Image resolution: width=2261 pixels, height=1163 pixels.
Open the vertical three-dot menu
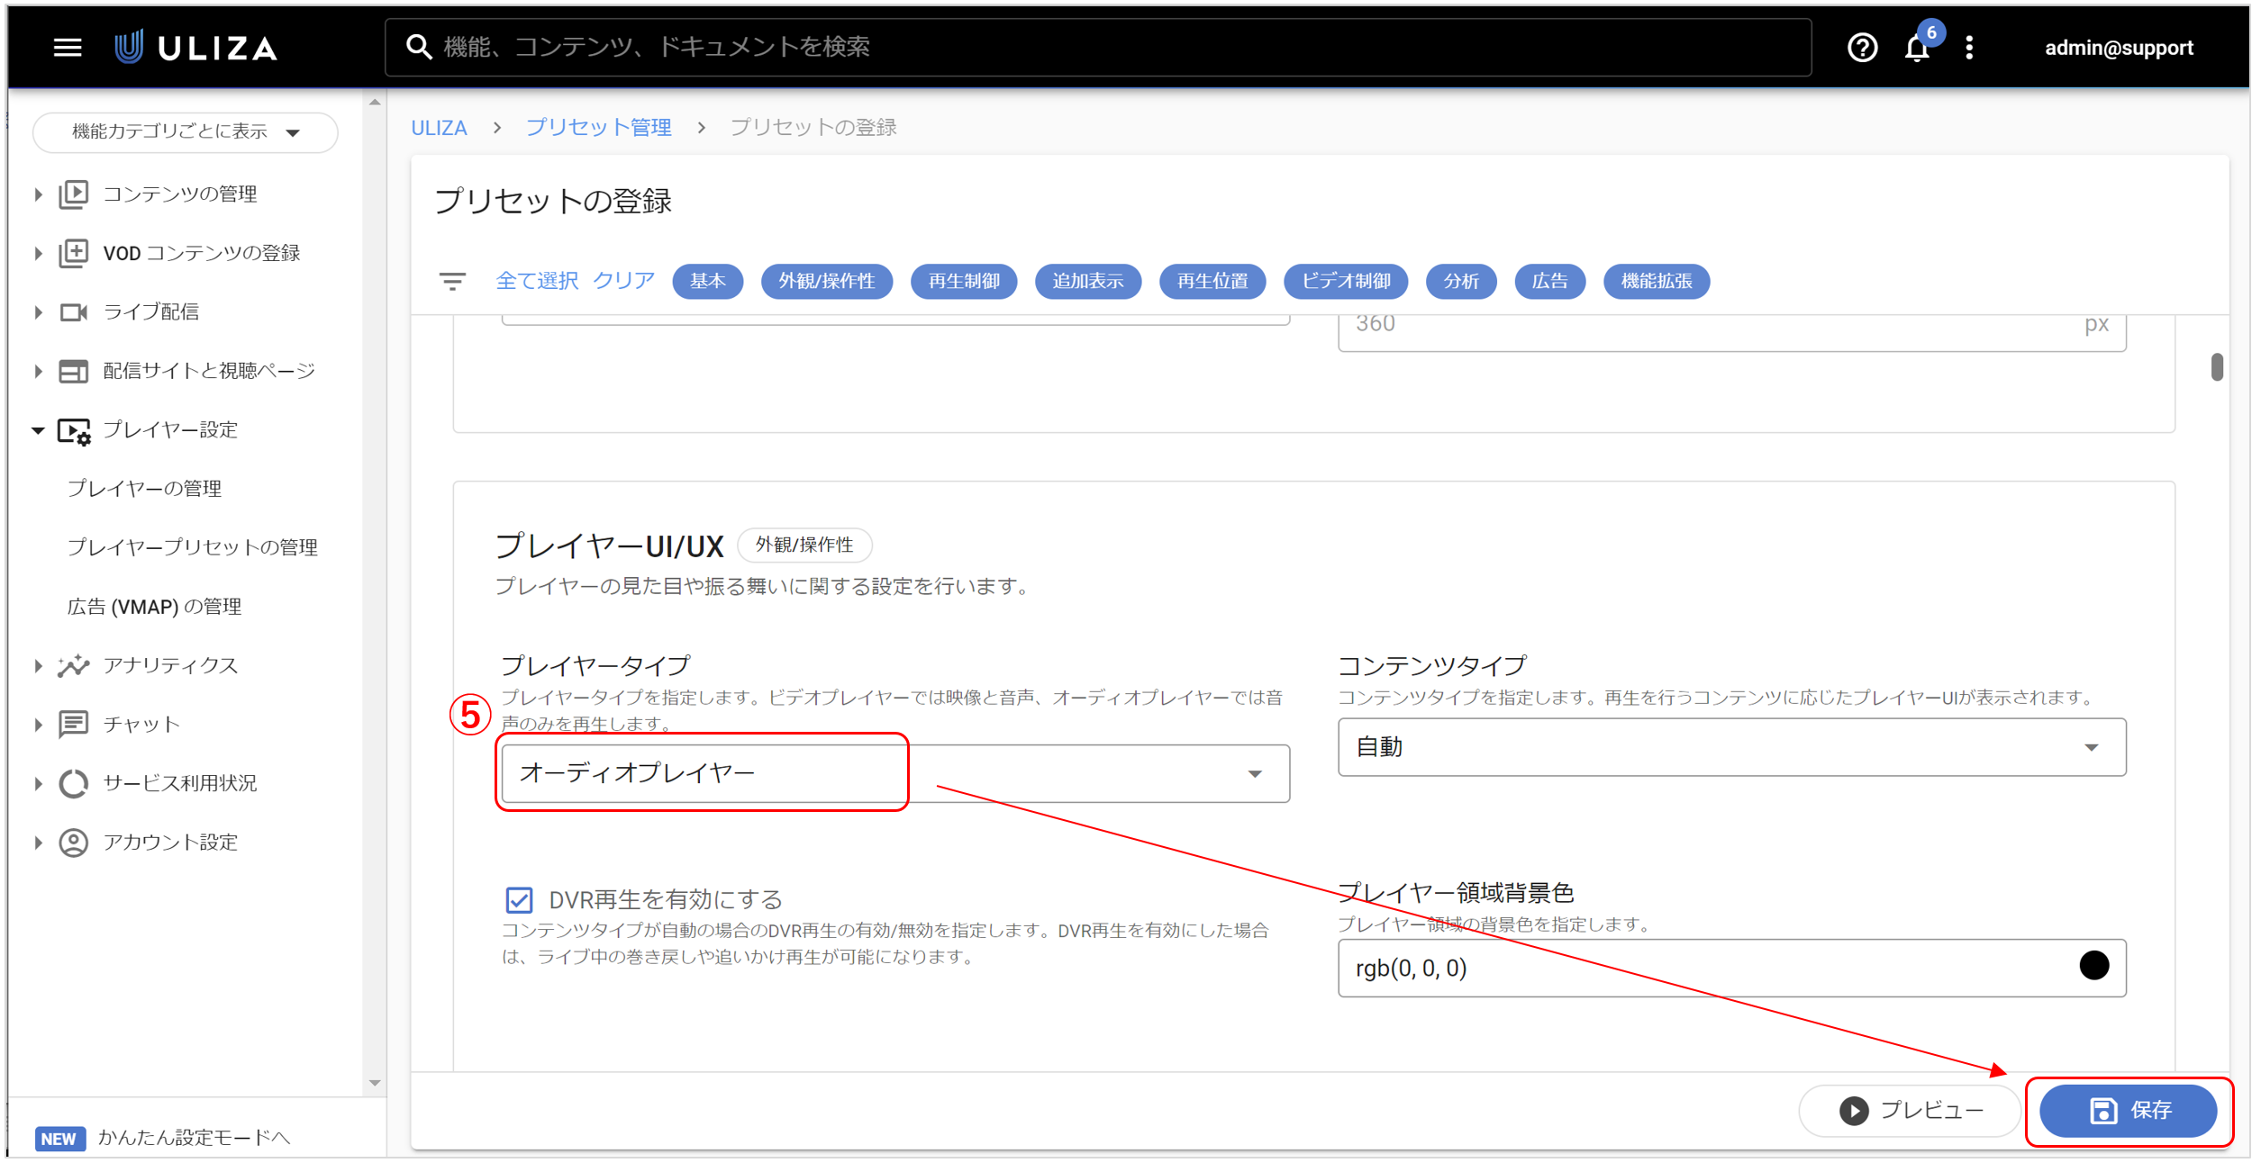pyautogui.click(x=1969, y=48)
